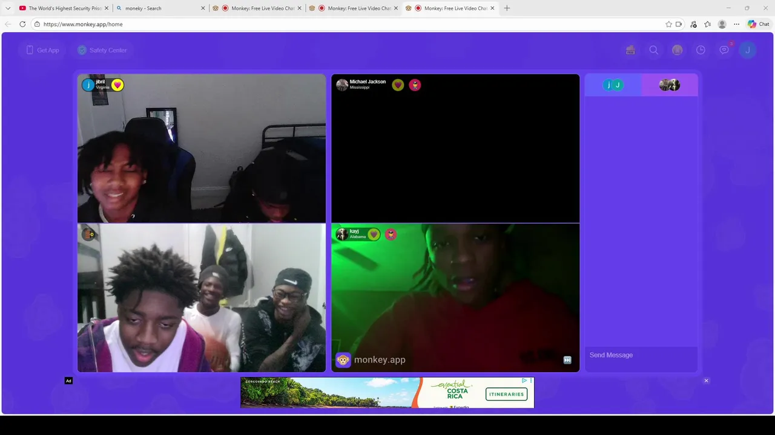
Task: Open the browser profile icon
Action: [x=722, y=24]
